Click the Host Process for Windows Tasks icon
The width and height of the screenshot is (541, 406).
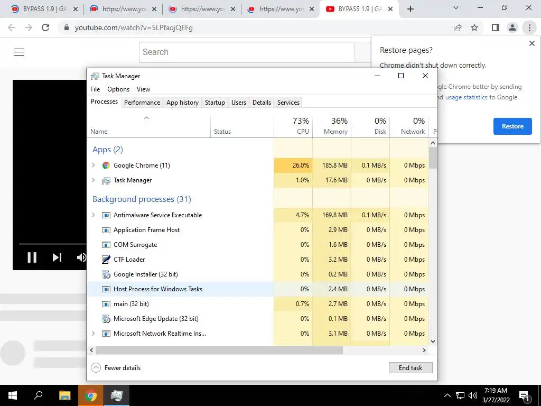[x=106, y=289]
